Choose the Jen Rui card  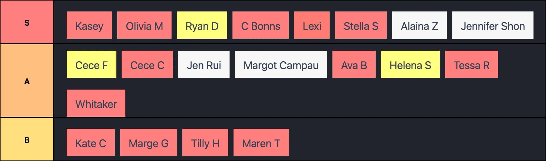204,65
